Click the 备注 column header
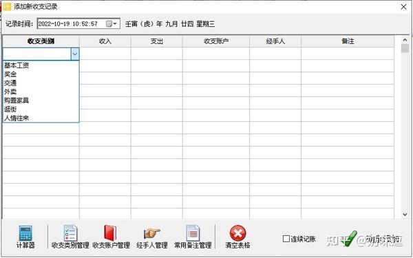The height and width of the screenshot is (258, 413). pyautogui.click(x=348, y=41)
